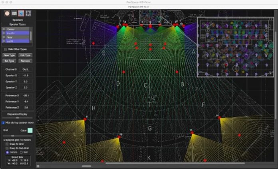Open the Channel # value Out L

[x=26, y=69]
